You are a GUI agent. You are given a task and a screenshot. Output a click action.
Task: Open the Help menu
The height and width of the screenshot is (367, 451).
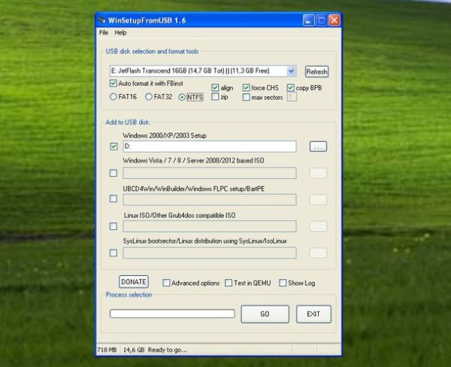[120, 33]
